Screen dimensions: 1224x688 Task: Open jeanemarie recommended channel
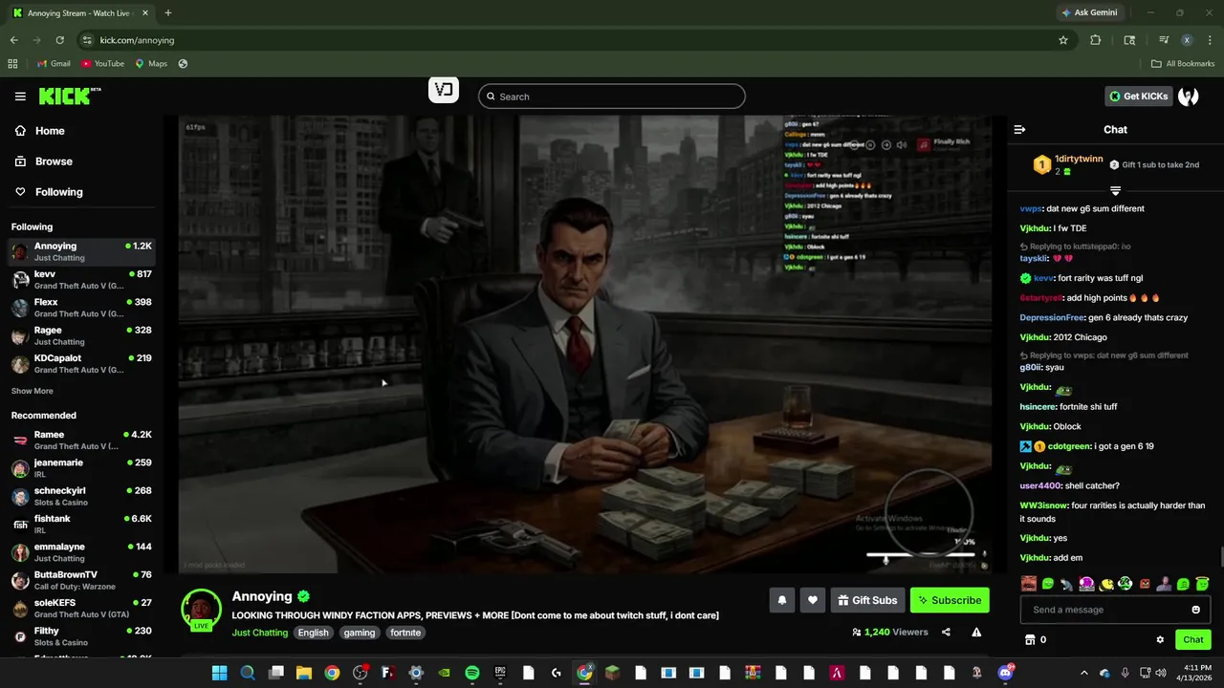coord(81,468)
